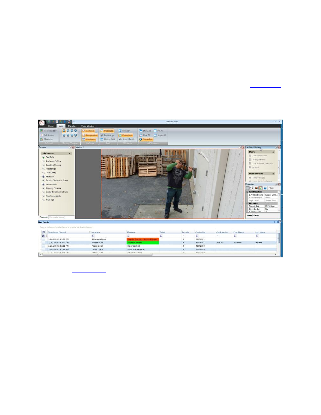Screen dimensions: 321x415
Task: Open the Location column filter icon
Action: click(93, 236)
